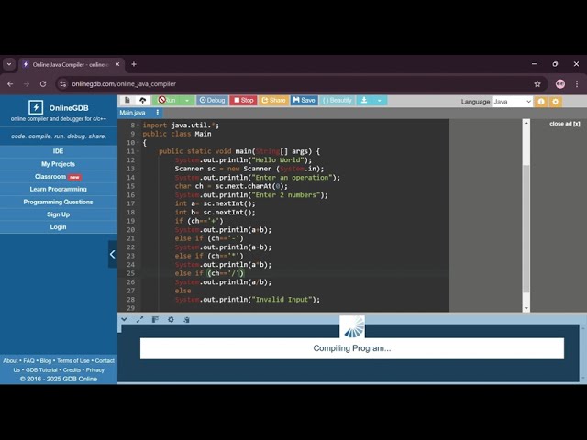Close the Online Java Compiler browser tab
This screenshot has width=587, height=440.
(117, 64)
